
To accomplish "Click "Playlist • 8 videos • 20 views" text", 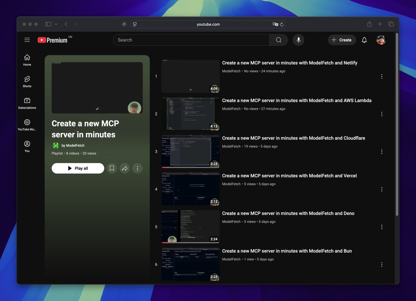I will click(74, 153).
